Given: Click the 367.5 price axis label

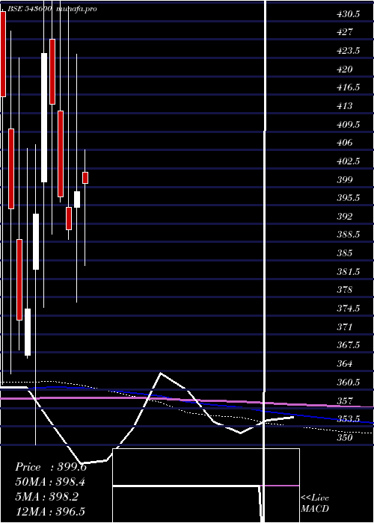Looking at the screenshot, I should point(348,345).
